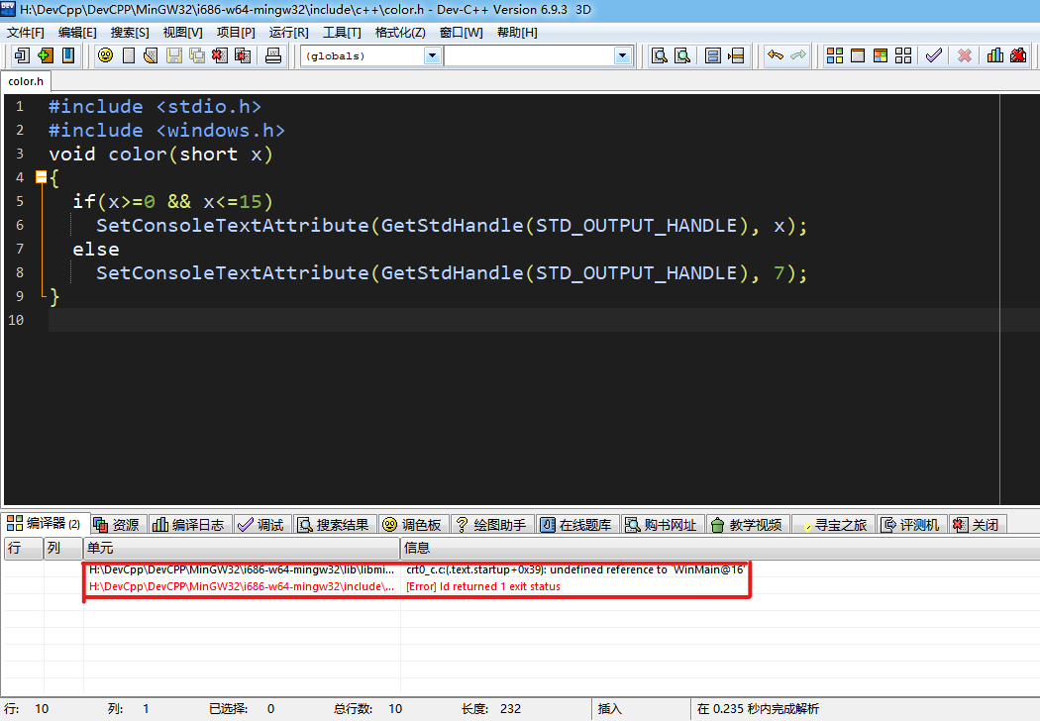Viewport: 1040px width, 721px height.
Task: Compile the current file using the compile icon
Action: [835, 55]
